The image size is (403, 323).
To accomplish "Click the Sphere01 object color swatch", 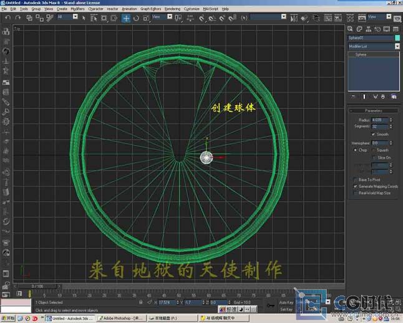I will (x=397, y=38).
